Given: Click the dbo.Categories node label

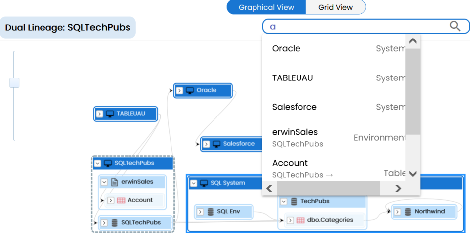Looking at the screenshot, I should click(x=330, y=220).
